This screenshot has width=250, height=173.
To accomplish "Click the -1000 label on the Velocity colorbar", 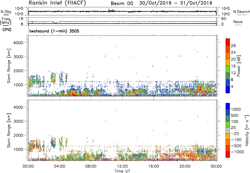I will pyautogui.click(x=237, y=152).
